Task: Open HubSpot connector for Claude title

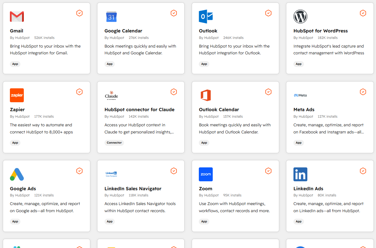Action: click(x=139, y=110)
